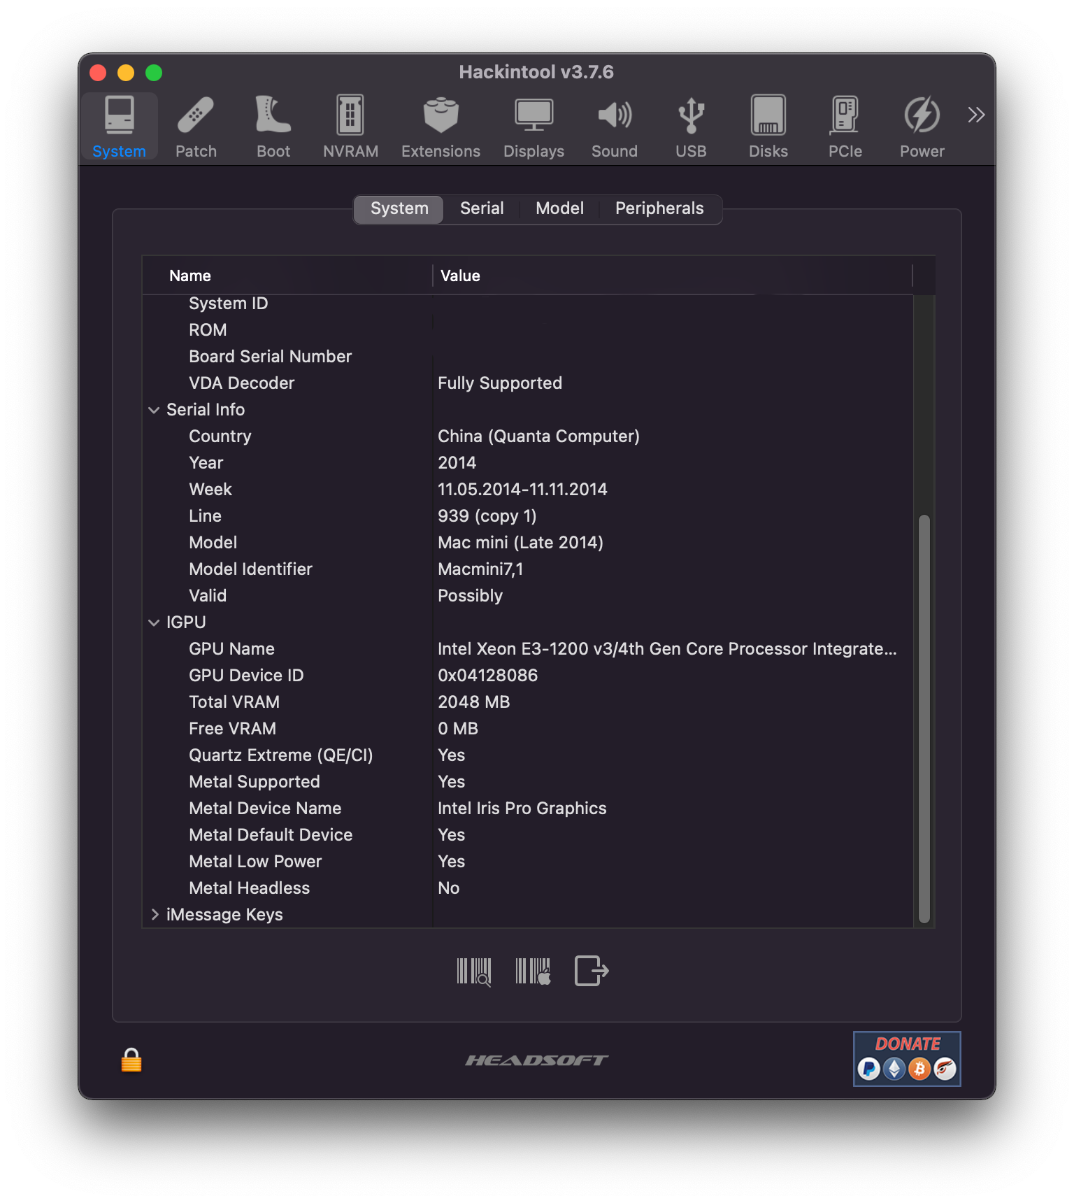Click the '2048 MB' value

point(473,702)
